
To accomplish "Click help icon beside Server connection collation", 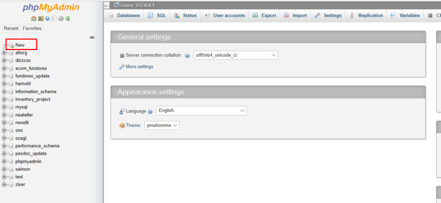I will point(187,56).
